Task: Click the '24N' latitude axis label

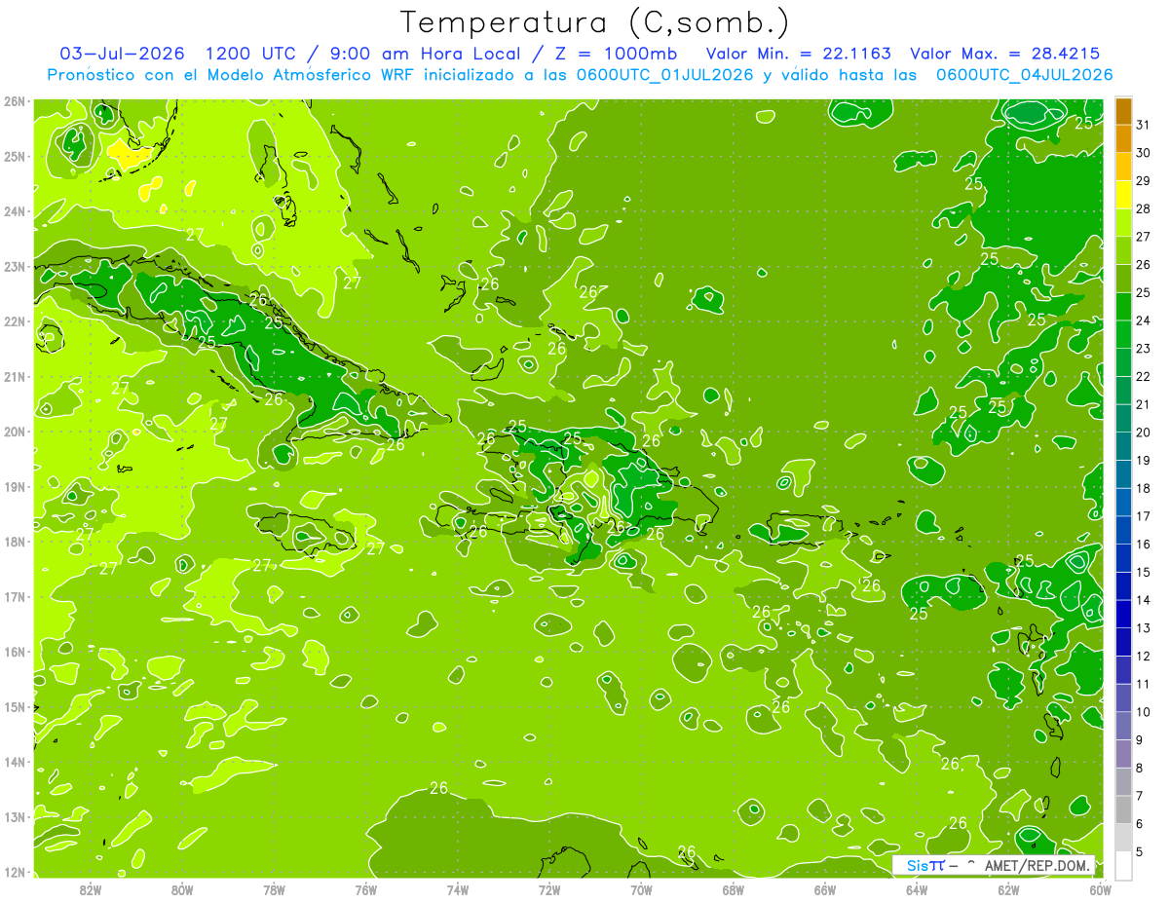Action: (x=15, y=211)
